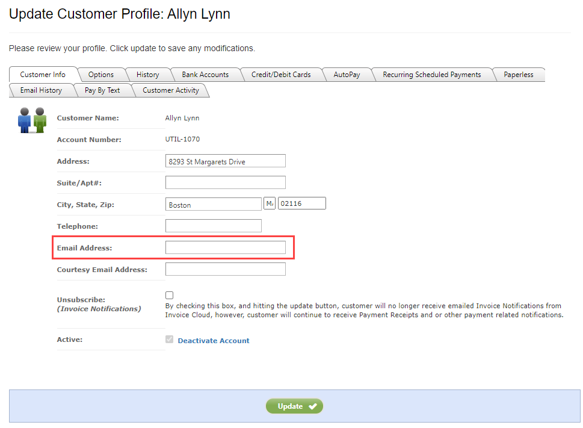Click the Address input field

tap(225, 161)
